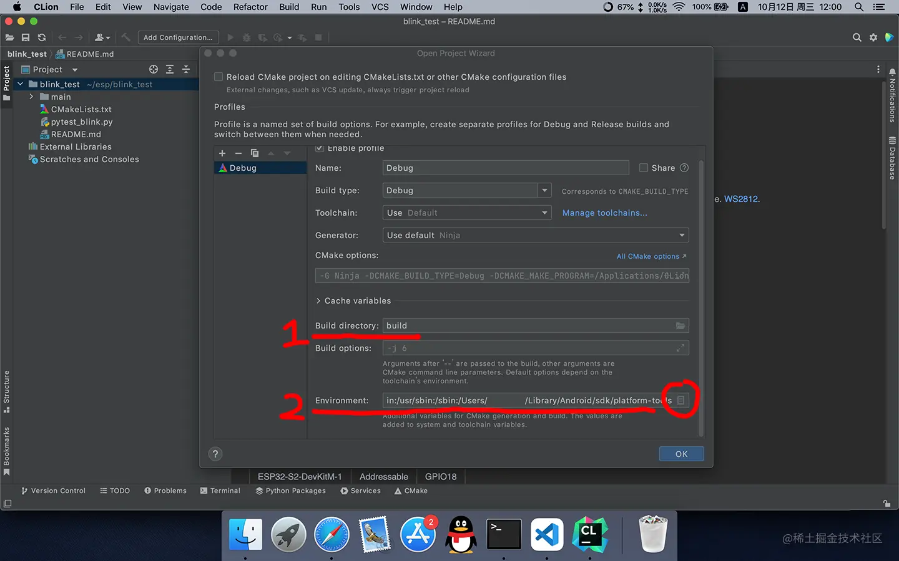This screenshot has width=899, height=561.
Task: Browse for build directory folder icon
Action: coord(680,325)
